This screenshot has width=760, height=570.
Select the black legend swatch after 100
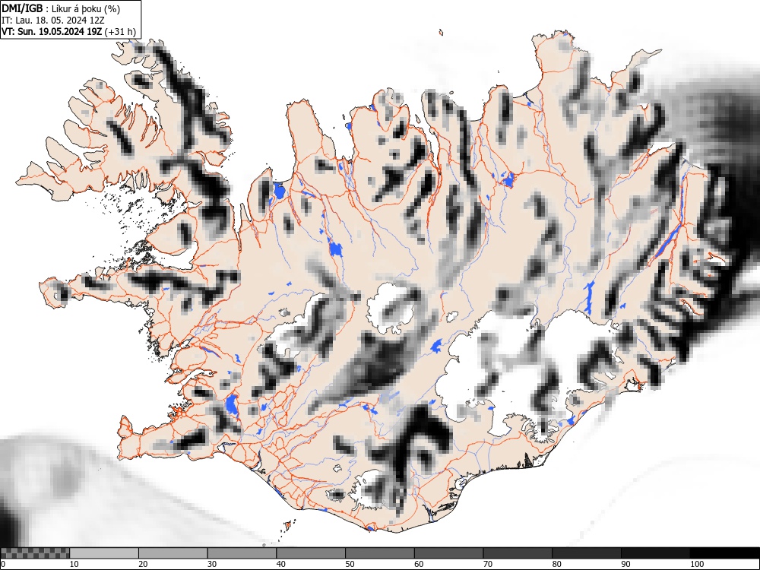[x=724, y=553]
